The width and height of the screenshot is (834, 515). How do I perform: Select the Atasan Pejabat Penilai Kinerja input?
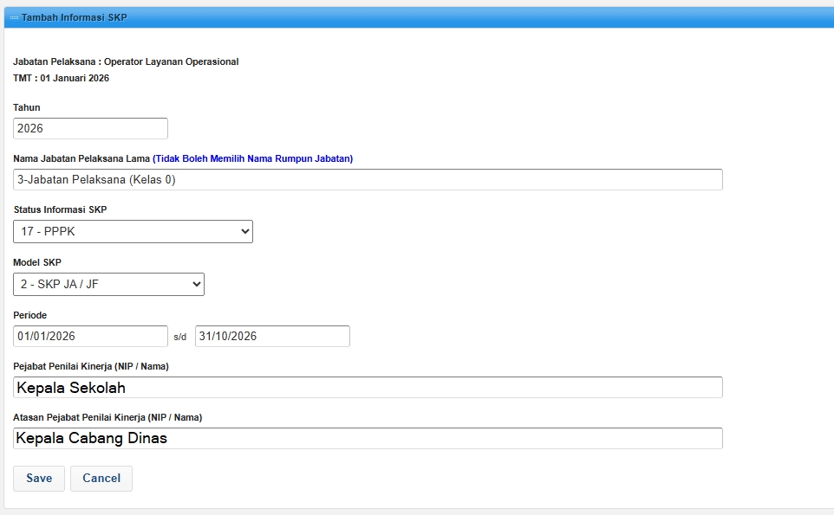(368, 438)
